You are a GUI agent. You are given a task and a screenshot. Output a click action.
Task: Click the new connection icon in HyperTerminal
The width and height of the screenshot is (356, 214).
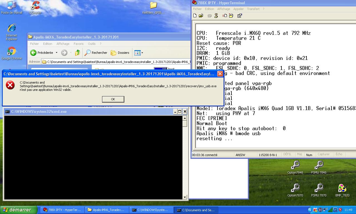click(x=195, y=16)
